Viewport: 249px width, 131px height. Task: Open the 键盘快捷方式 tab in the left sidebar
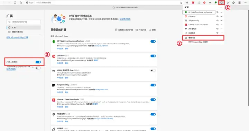tap(24, 32)
